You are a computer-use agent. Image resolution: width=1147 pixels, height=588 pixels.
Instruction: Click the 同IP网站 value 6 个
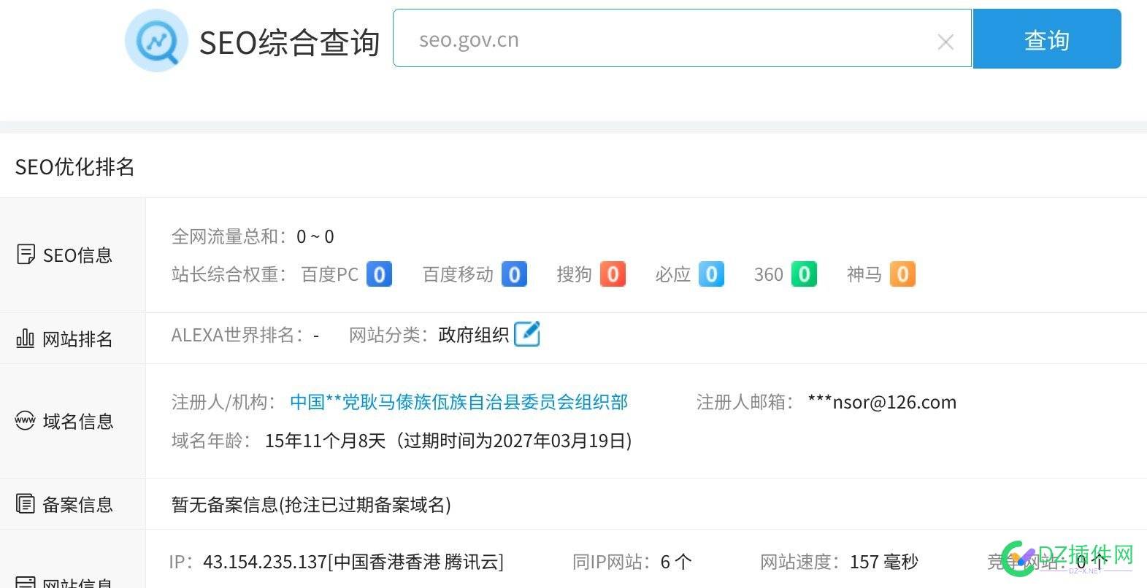click(676, 562)
